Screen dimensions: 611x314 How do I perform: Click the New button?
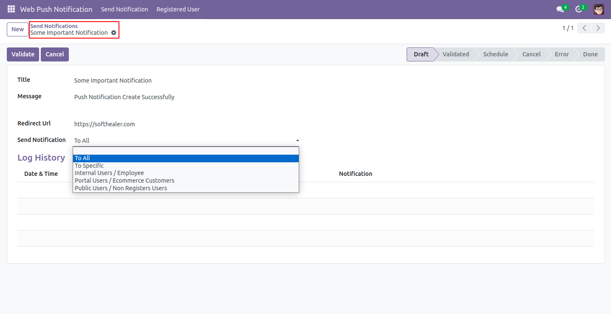point(17,30)
